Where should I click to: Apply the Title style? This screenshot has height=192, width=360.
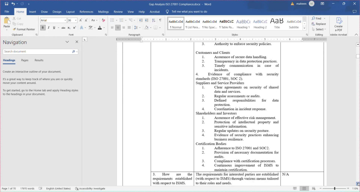[x=277, y=23]
